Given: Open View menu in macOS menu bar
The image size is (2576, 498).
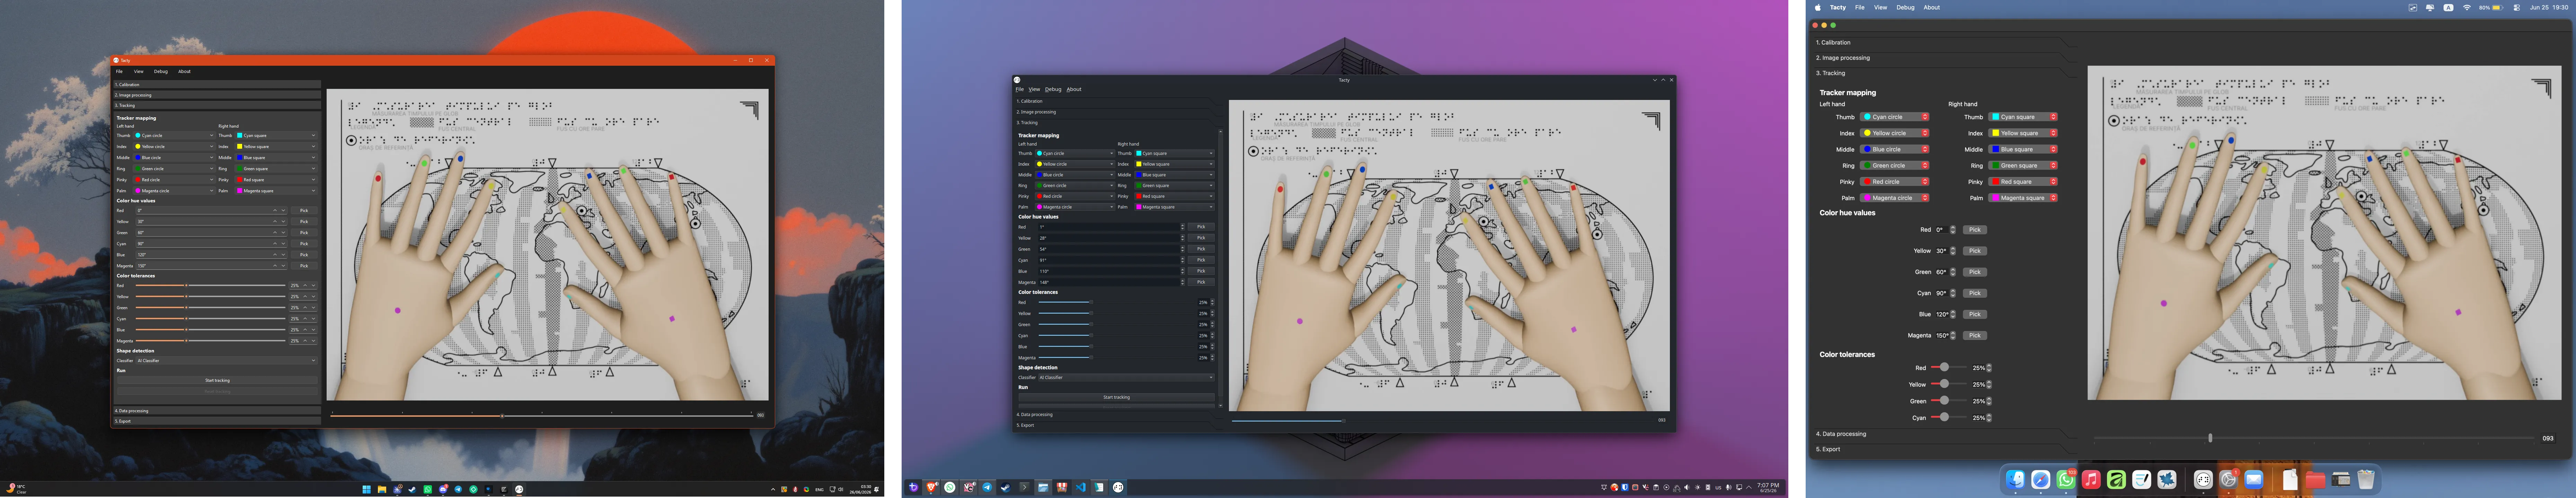Looking at the screenshot, I should (1881, 7).
